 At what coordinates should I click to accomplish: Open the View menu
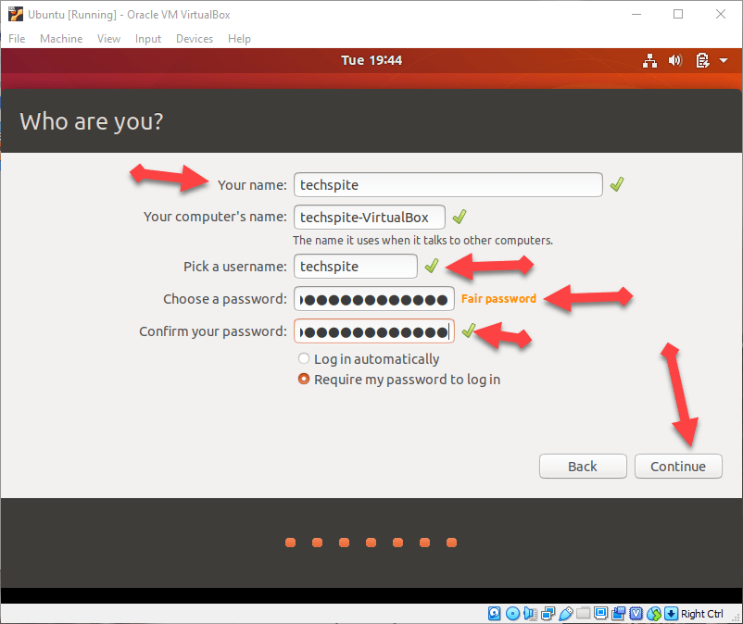click(109, 39)
